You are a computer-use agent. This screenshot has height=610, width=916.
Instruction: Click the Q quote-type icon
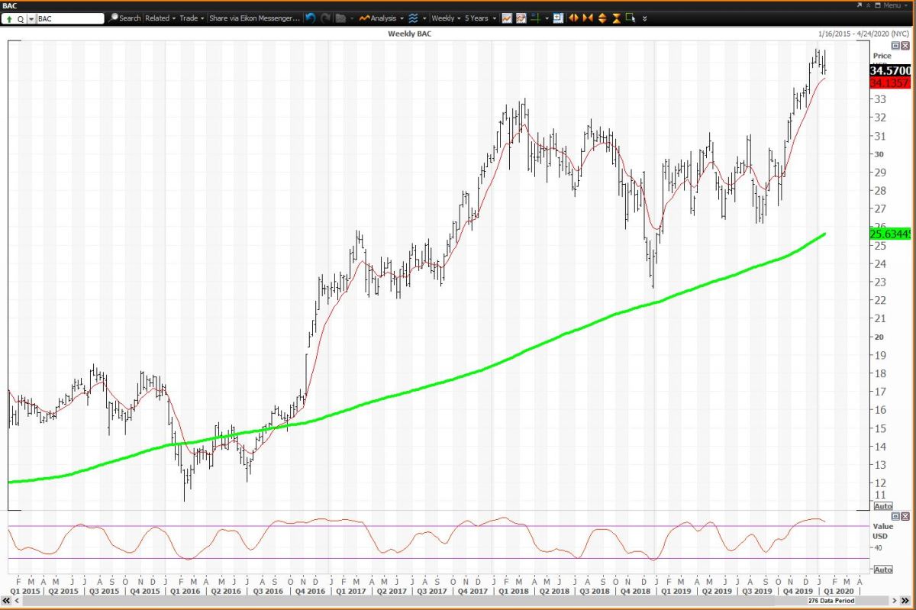pyautogui.click(x=21, y=18)
